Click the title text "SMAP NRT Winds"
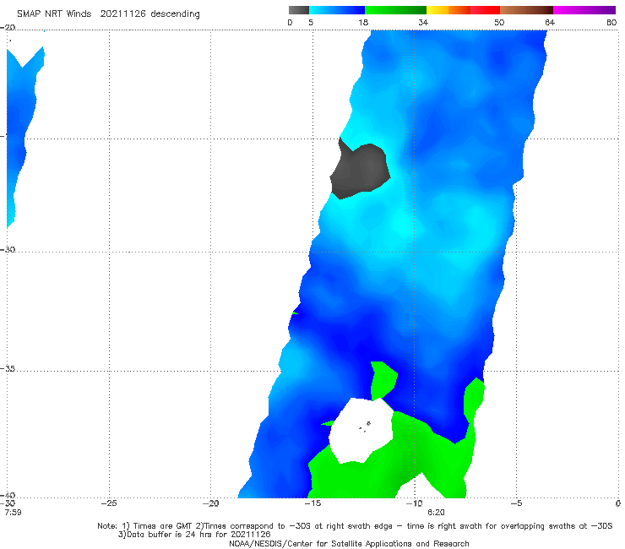 (x=54, y=14)
